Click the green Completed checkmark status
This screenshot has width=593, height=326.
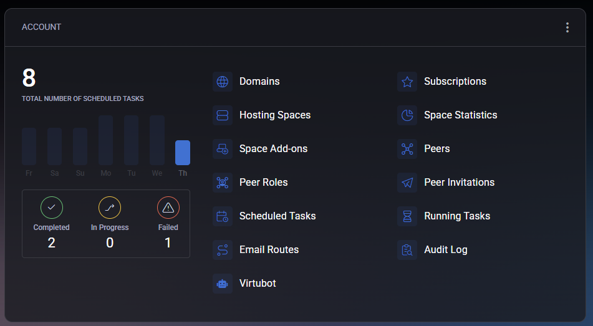point(52,208)
